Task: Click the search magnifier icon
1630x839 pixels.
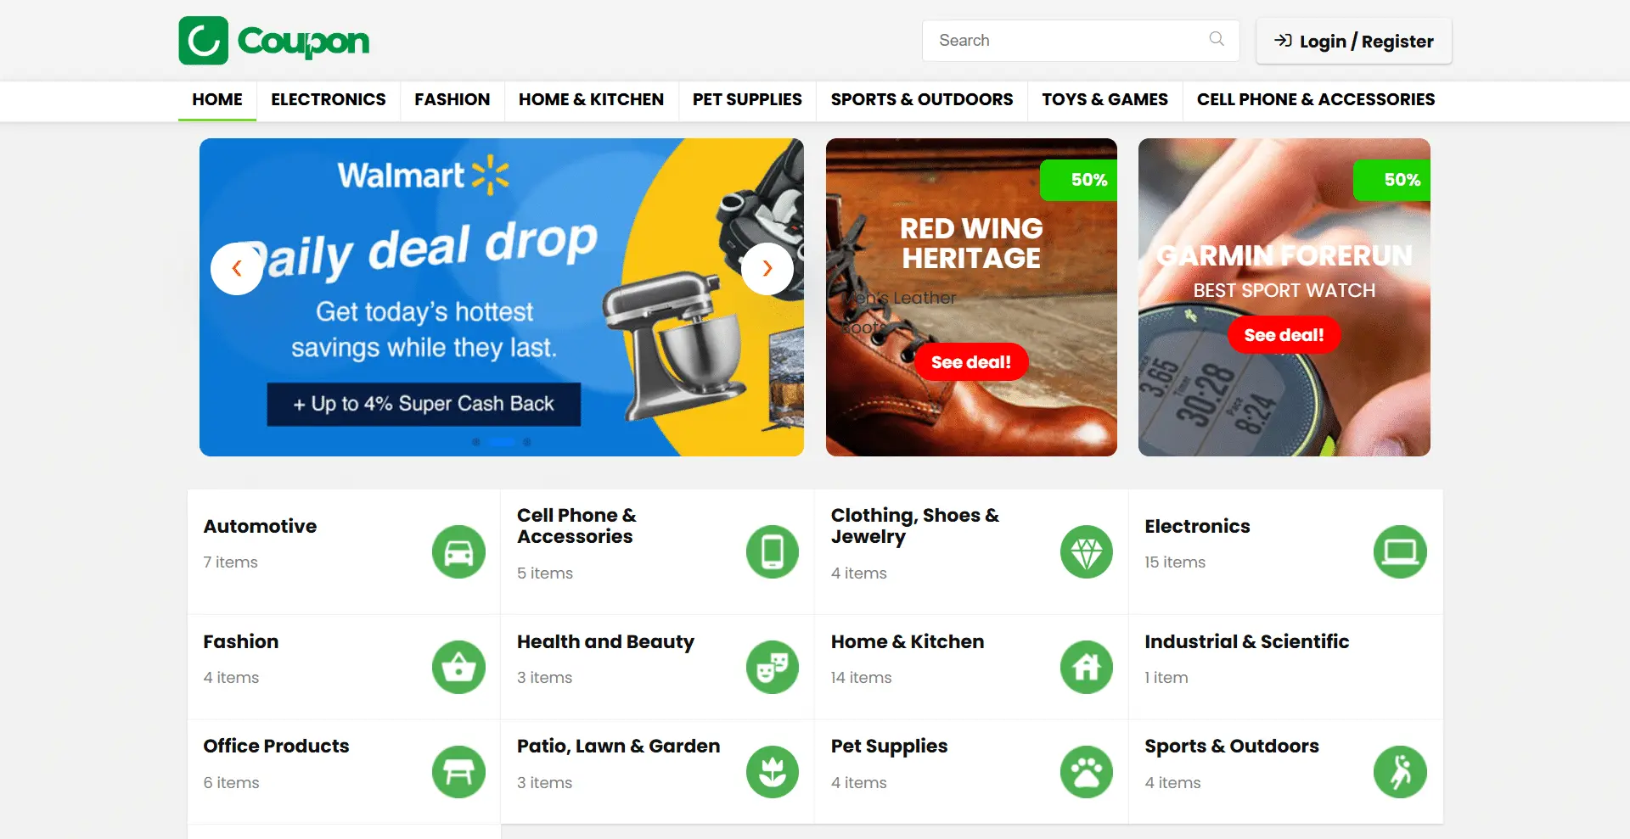Action: tap(1217, 39)
